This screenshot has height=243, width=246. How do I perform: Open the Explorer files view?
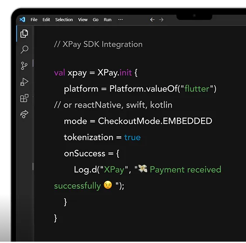pos(24,34)
